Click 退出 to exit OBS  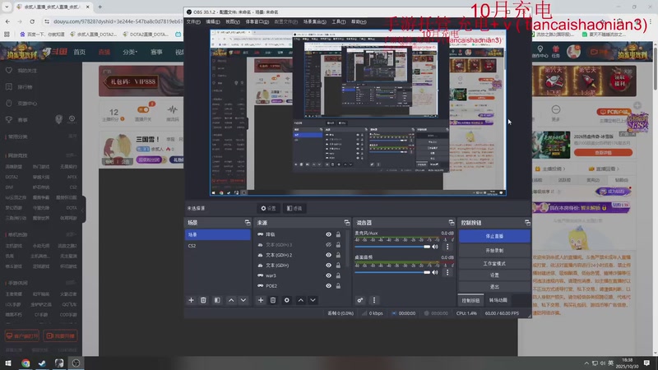pos(494,286)
